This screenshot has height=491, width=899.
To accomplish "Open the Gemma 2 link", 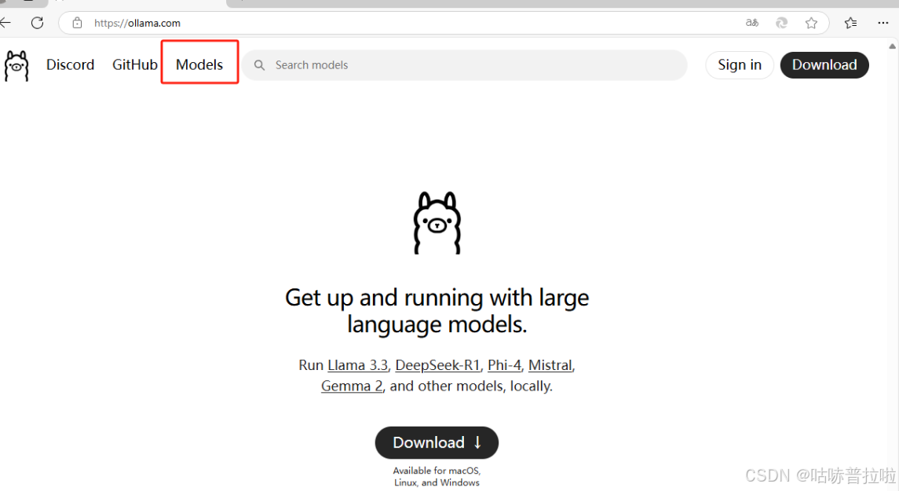I will click(x=352, y=386).
